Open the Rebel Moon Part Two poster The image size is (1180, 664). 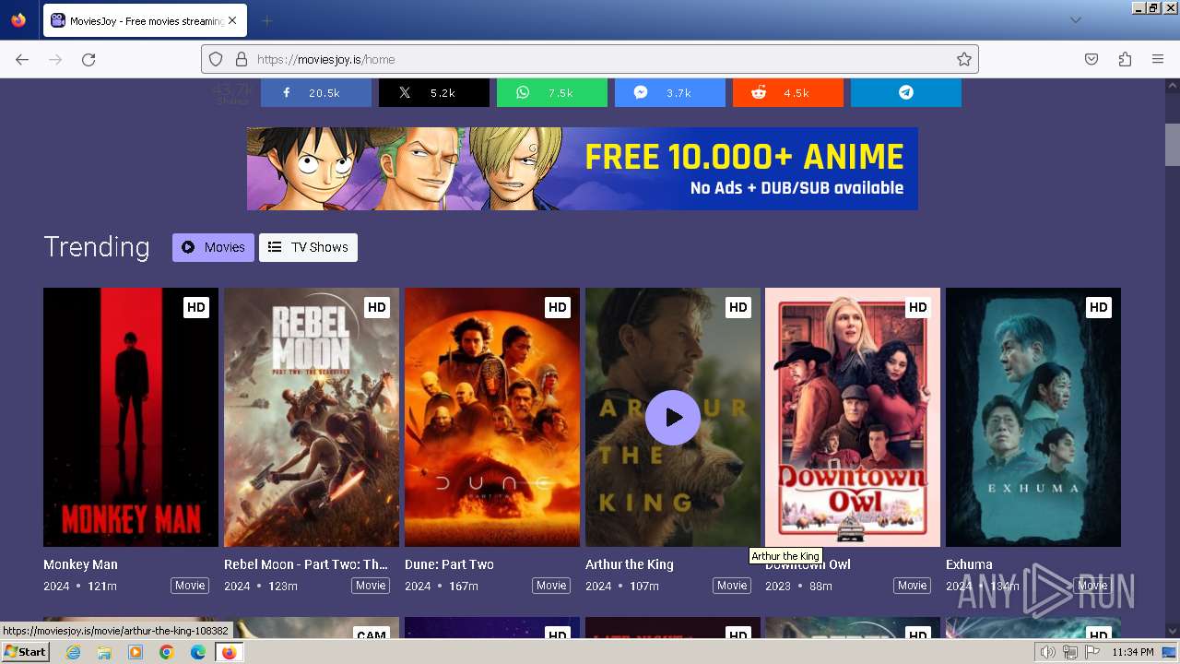click(x=312, y=417)
